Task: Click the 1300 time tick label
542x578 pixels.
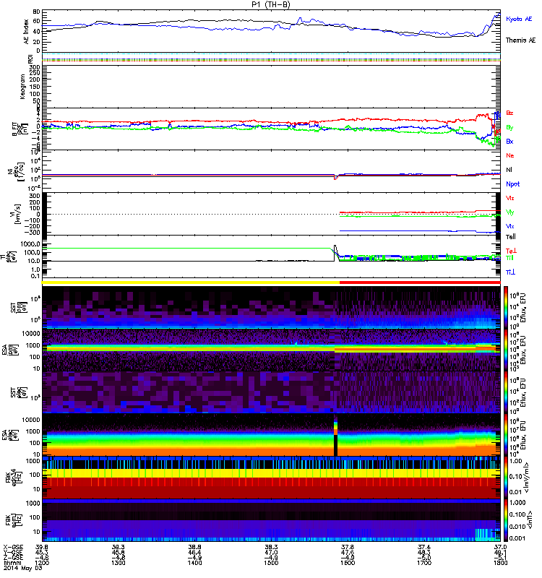Action: (x=119, y=563)
